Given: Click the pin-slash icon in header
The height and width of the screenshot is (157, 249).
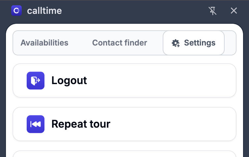Looking at the screenshot, I should (213, 11).
